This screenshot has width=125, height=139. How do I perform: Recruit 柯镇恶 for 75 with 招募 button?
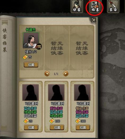click(x=31, y=65)
